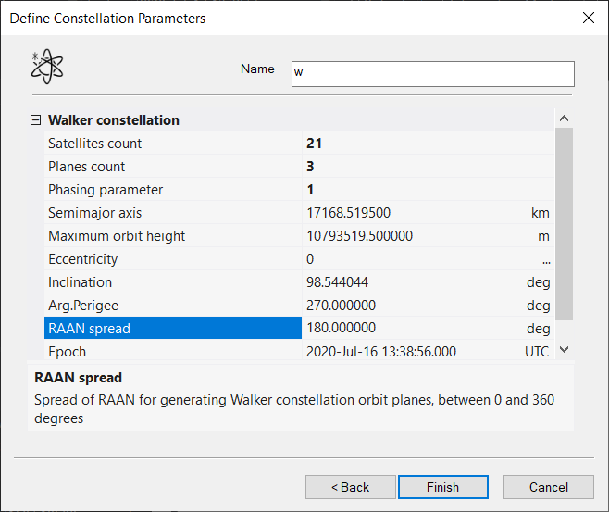
Task: Open the km unit selector for Semimajor axis
Action: point(540,213)
